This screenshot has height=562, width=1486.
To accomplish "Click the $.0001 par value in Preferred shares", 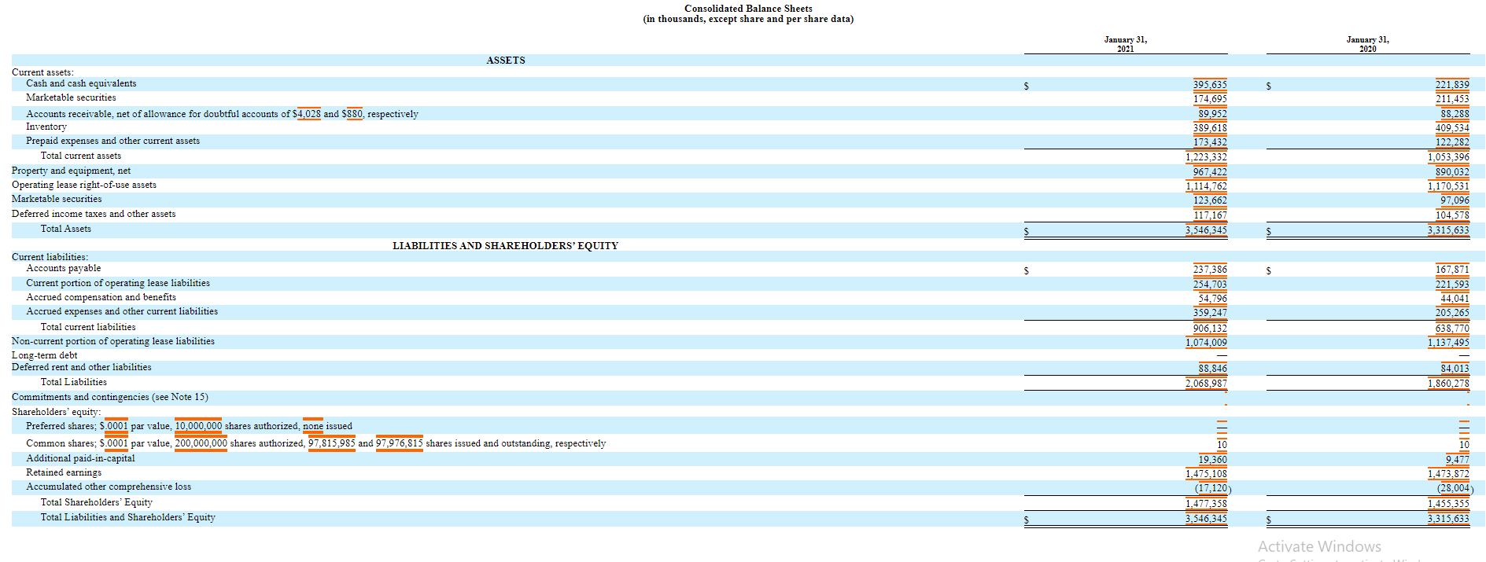I will pos(113,426).
